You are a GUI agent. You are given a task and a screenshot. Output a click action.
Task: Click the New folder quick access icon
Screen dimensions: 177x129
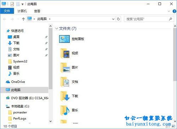pyautogui.click(x=18, y=4)
